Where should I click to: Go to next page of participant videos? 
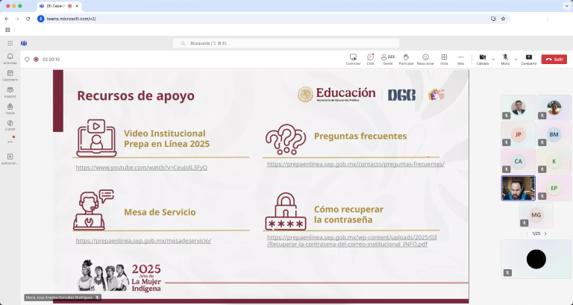tap(545, 233)
